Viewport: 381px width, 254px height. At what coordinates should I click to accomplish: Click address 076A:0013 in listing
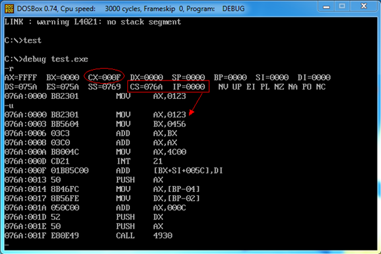[25, 179]
